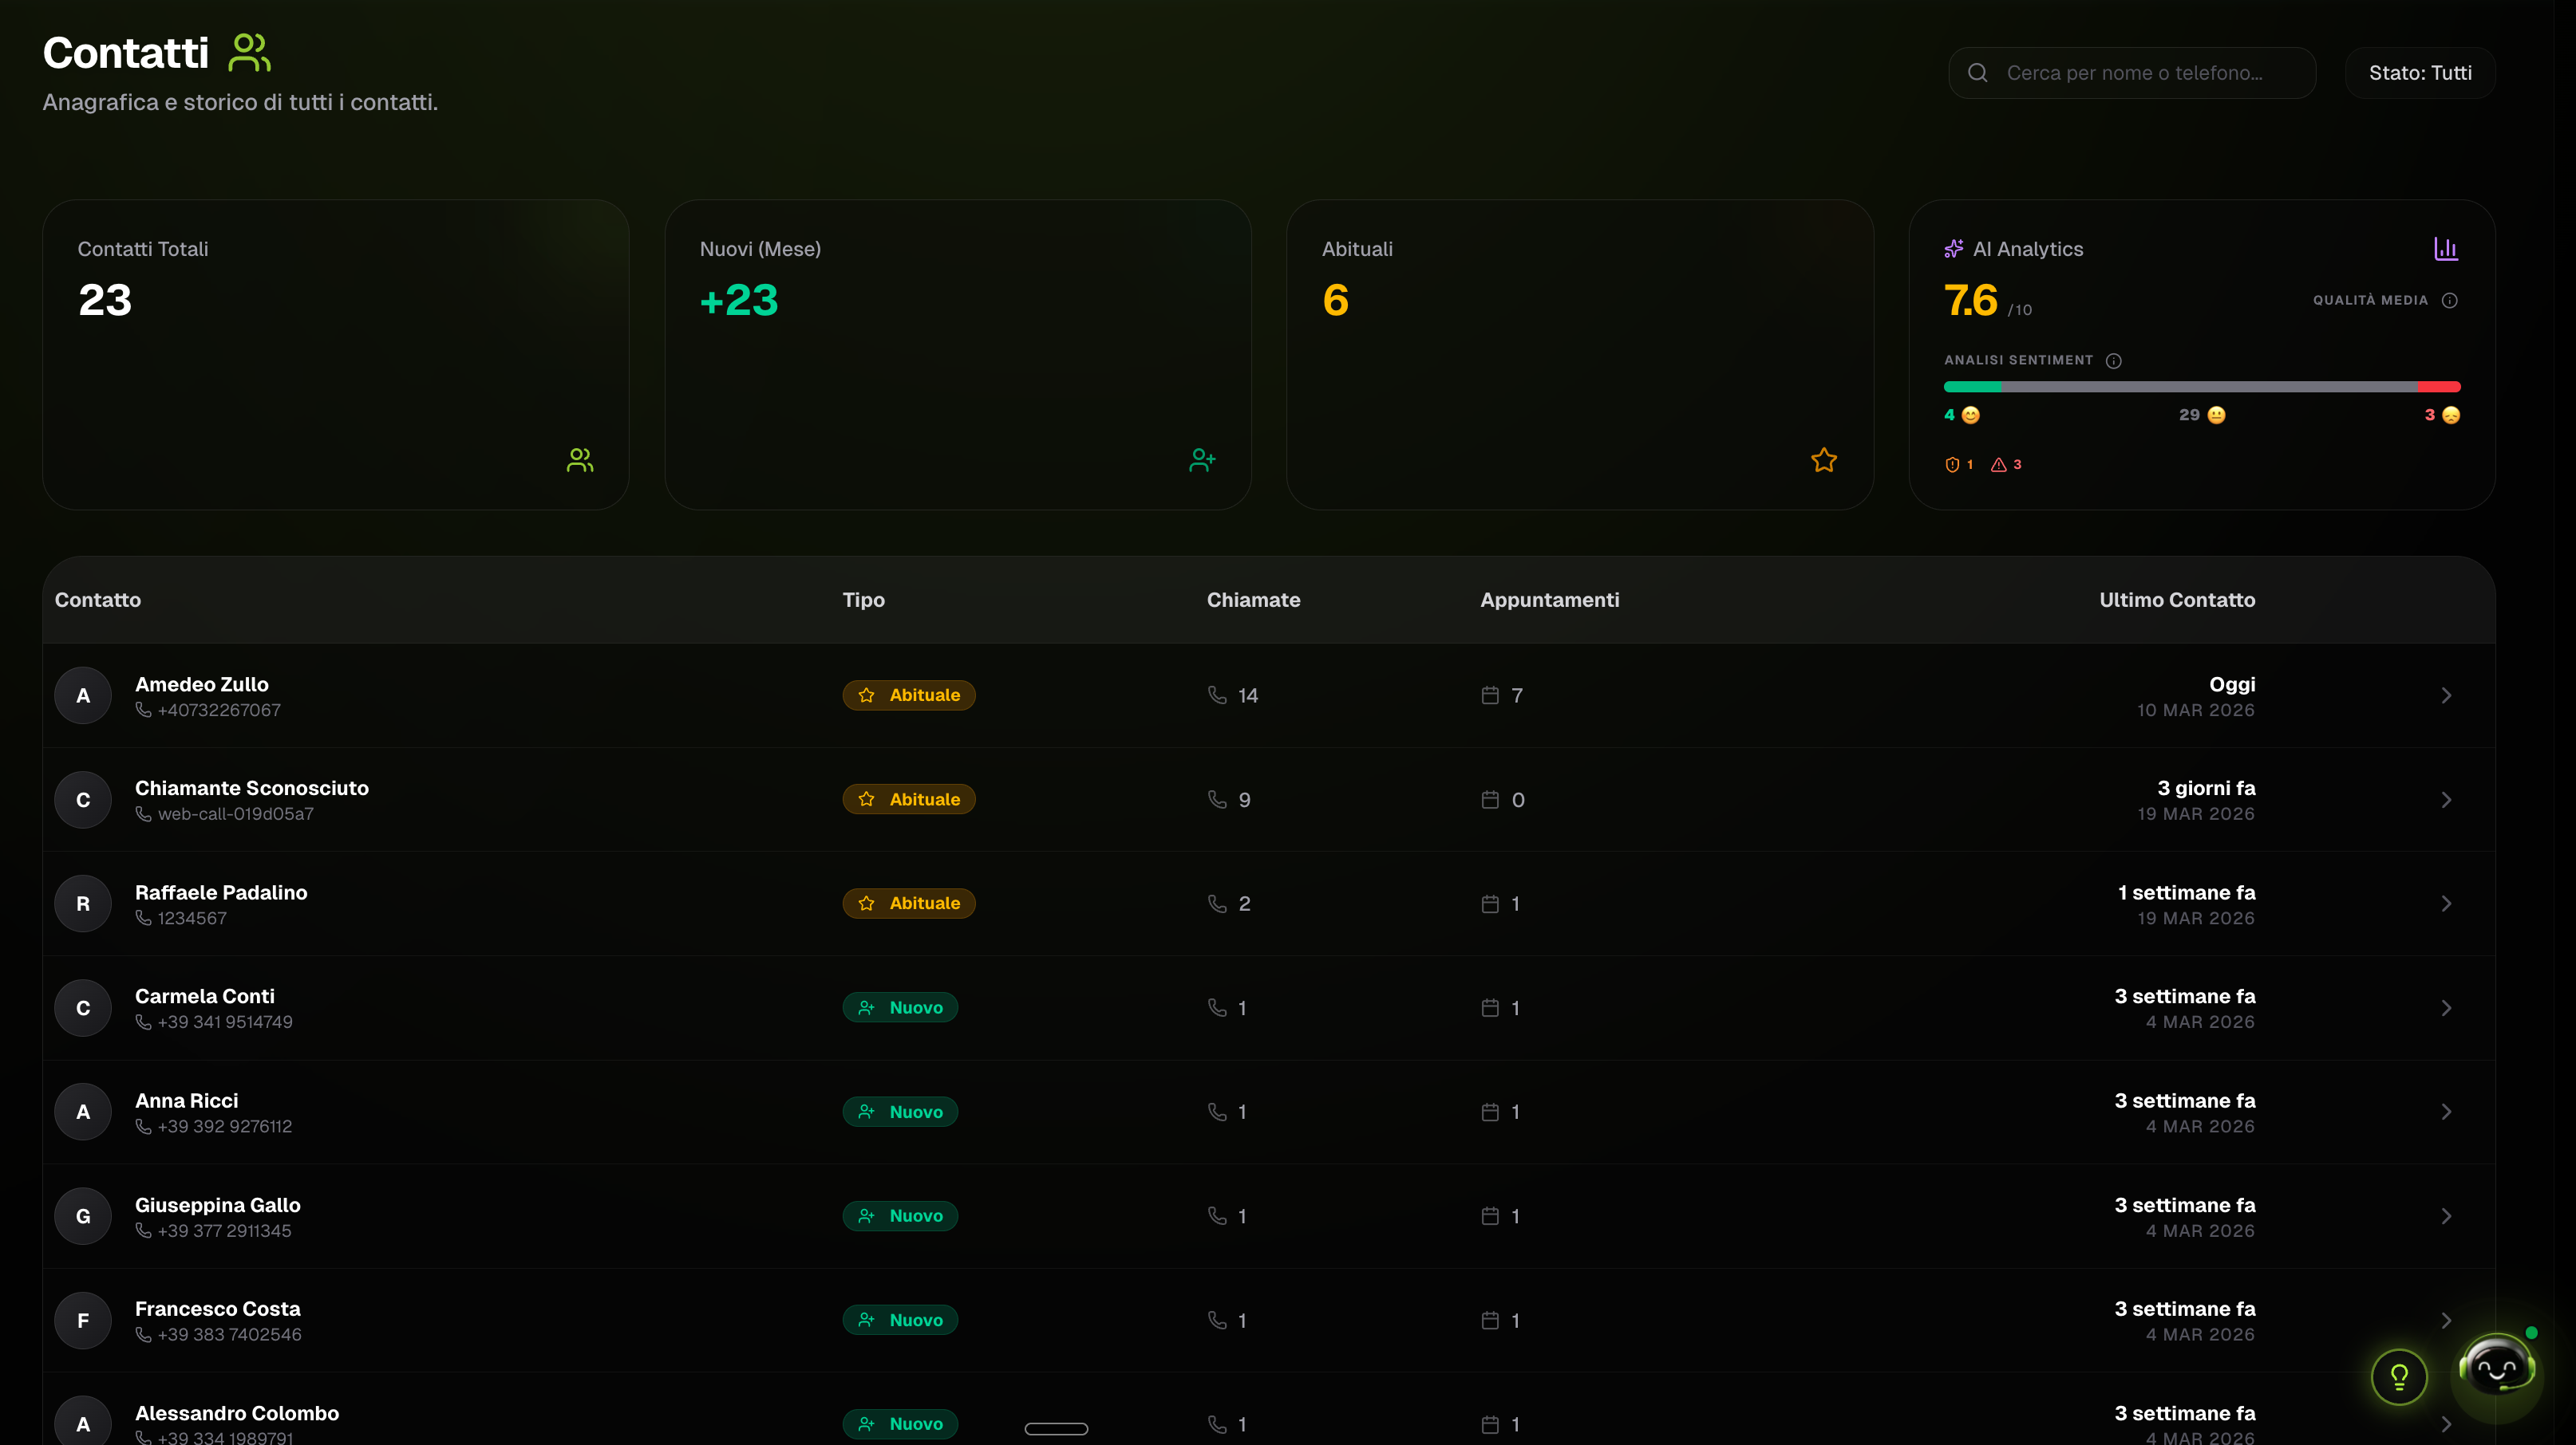Click the Chiamate column header

tap(1252, 600)
